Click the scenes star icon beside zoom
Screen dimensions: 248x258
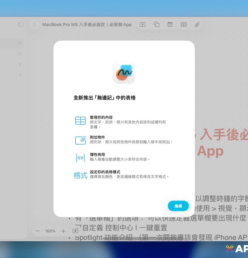tap(75, 231)
